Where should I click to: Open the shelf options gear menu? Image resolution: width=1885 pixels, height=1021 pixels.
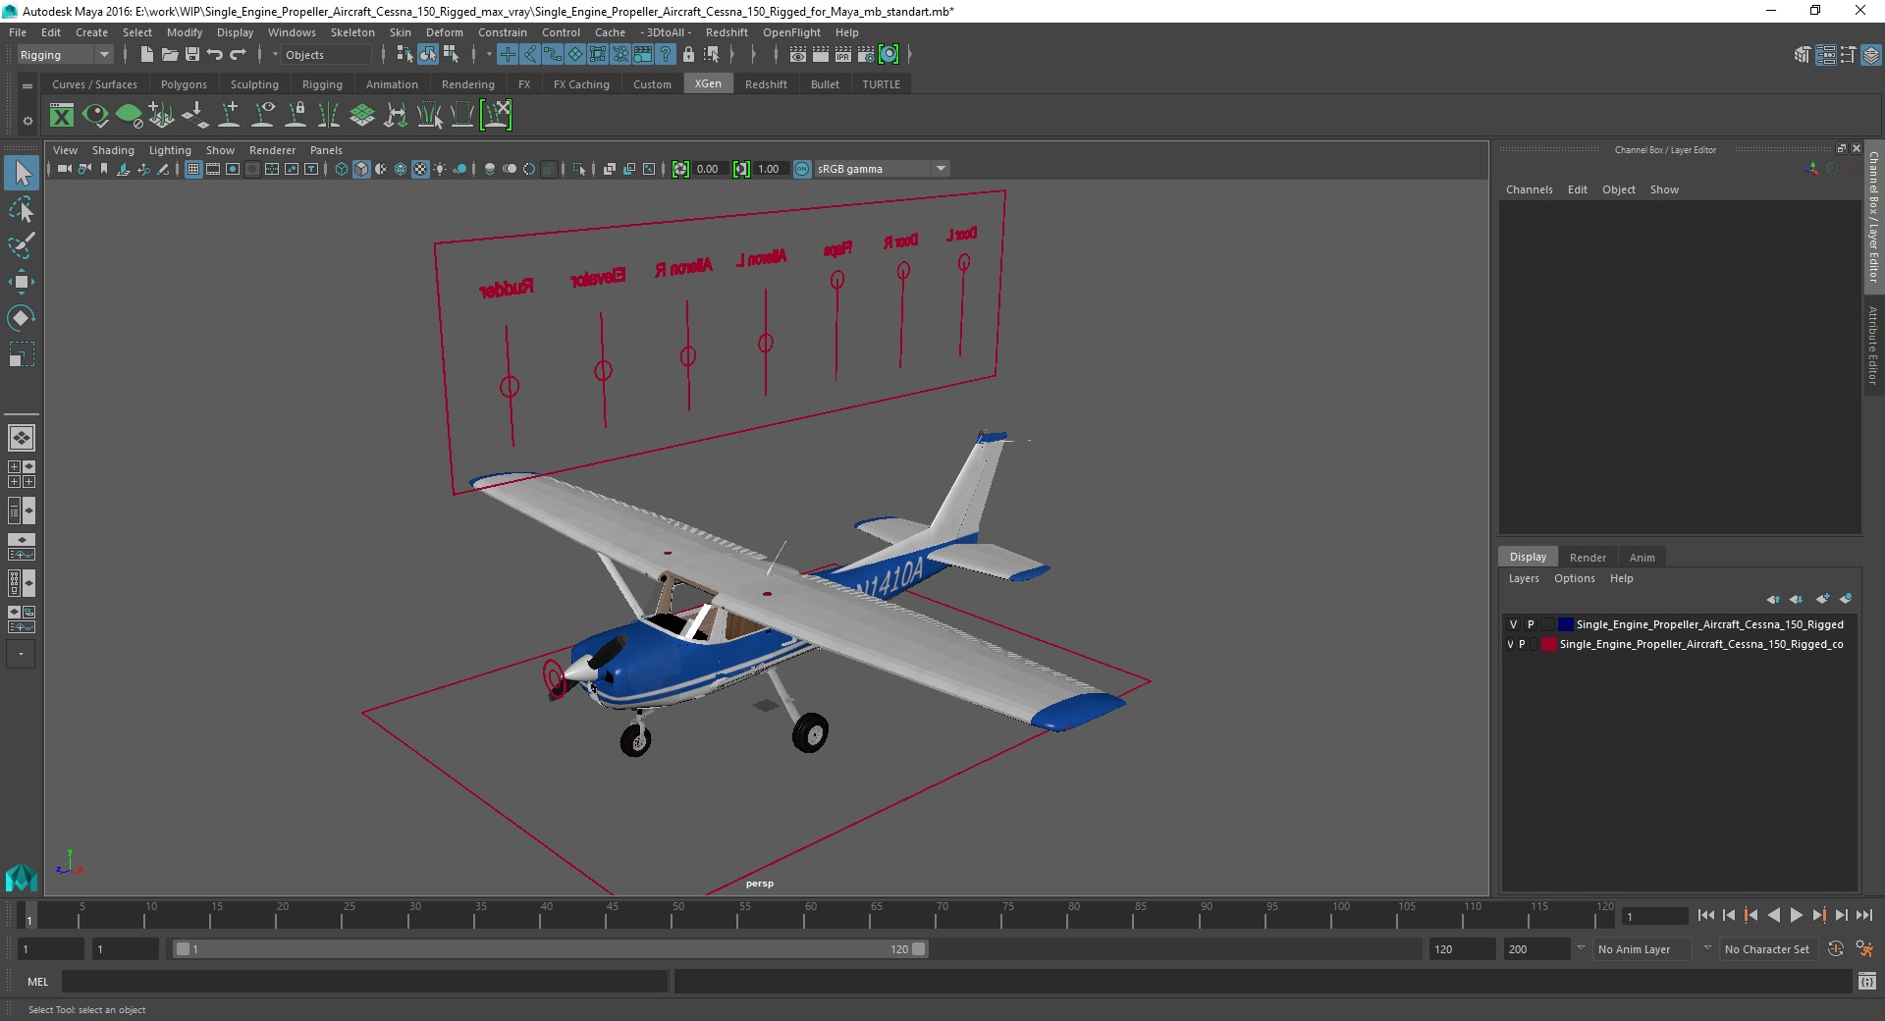[27, 121]
